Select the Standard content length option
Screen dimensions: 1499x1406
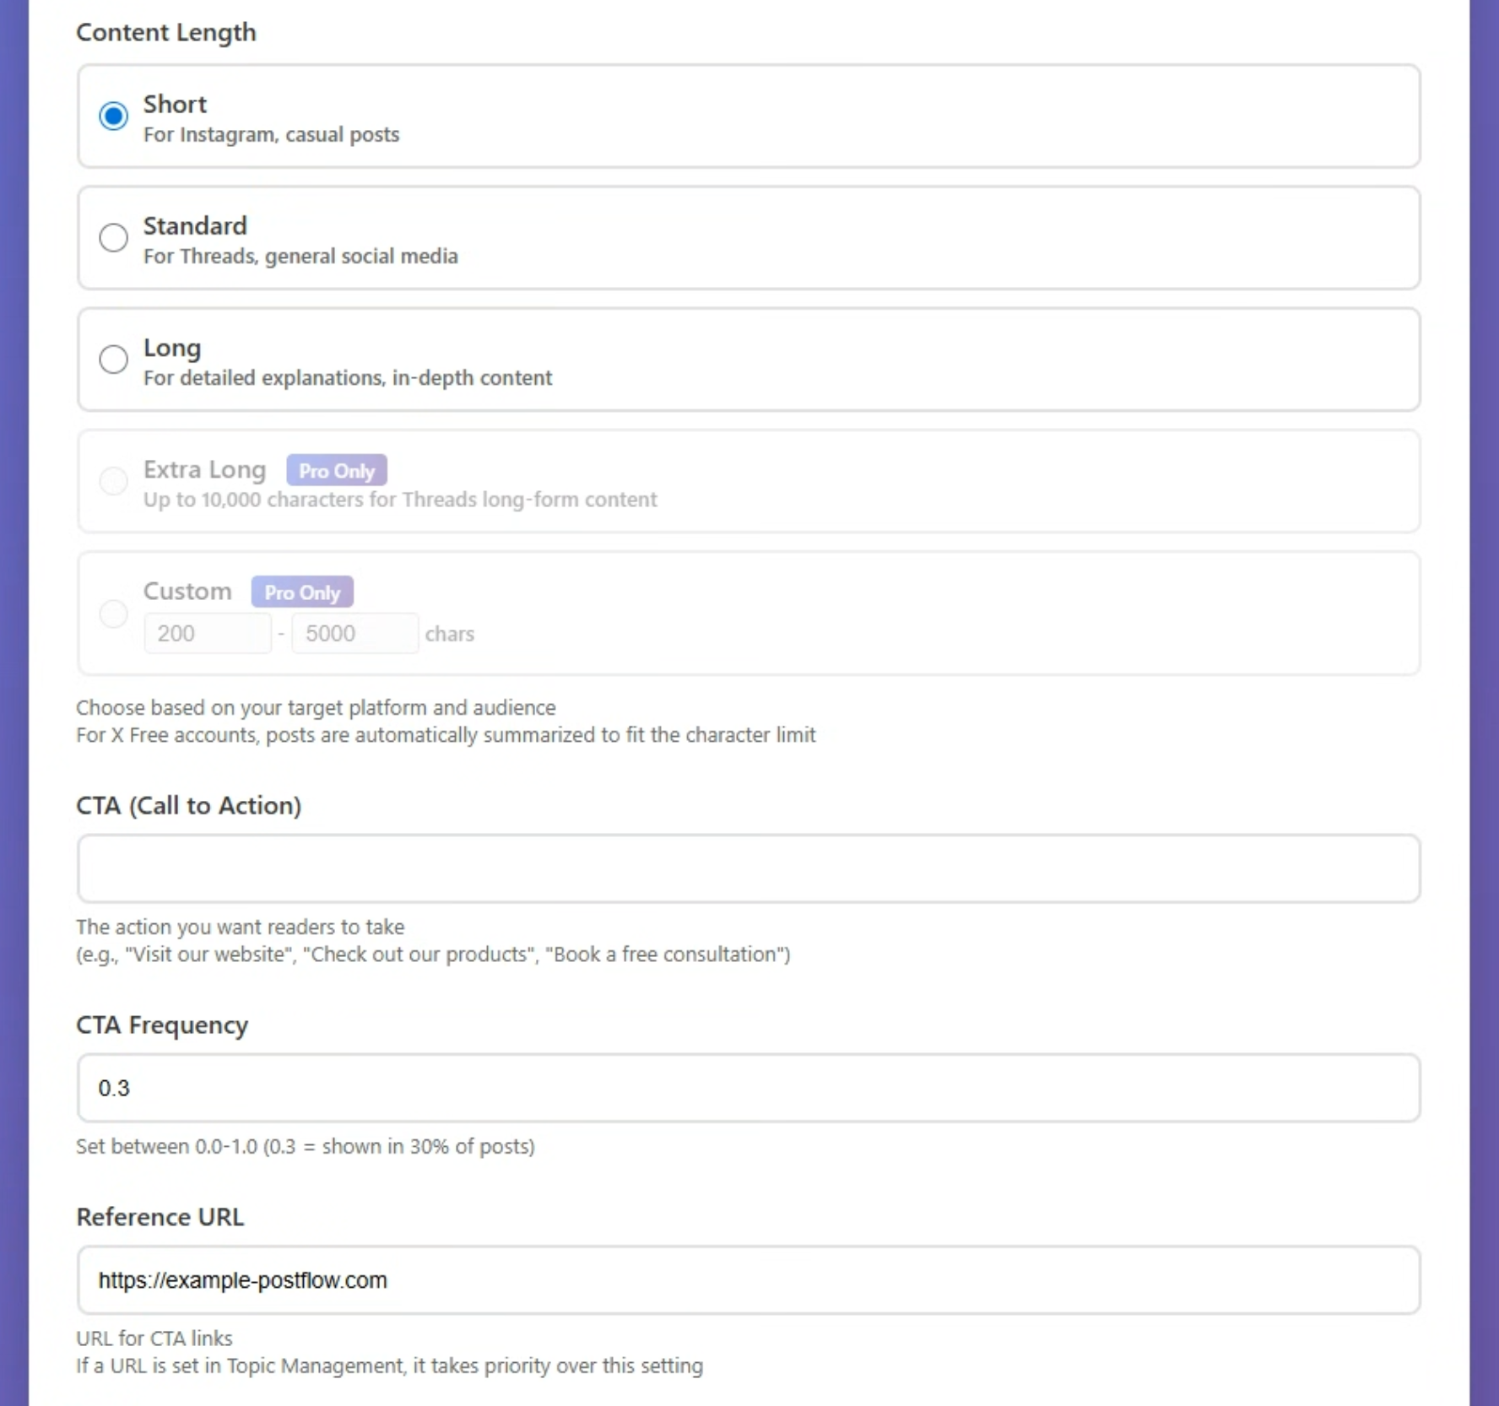tap(114, 237)
